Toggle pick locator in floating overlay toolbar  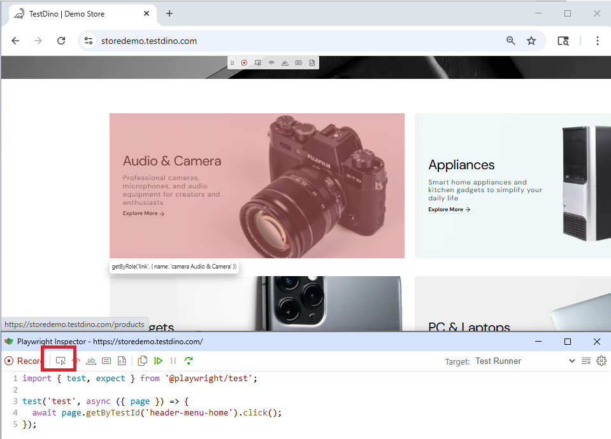coord(257,63)
